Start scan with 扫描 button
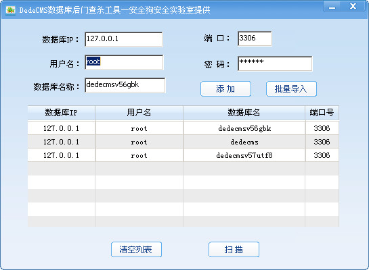This screenshot has height=270, width=369. pyautogui.click(x=234, y=249)
